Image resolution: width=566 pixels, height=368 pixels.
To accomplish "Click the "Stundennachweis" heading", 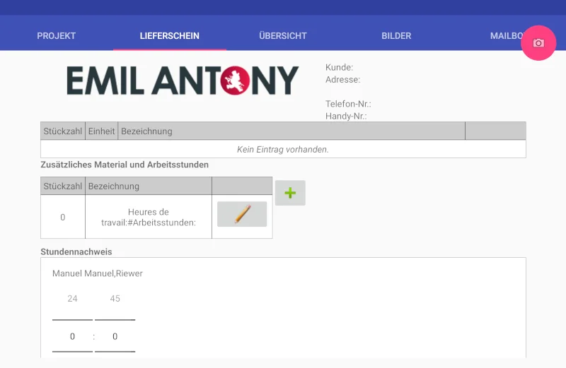I will (x=76, y=252).
